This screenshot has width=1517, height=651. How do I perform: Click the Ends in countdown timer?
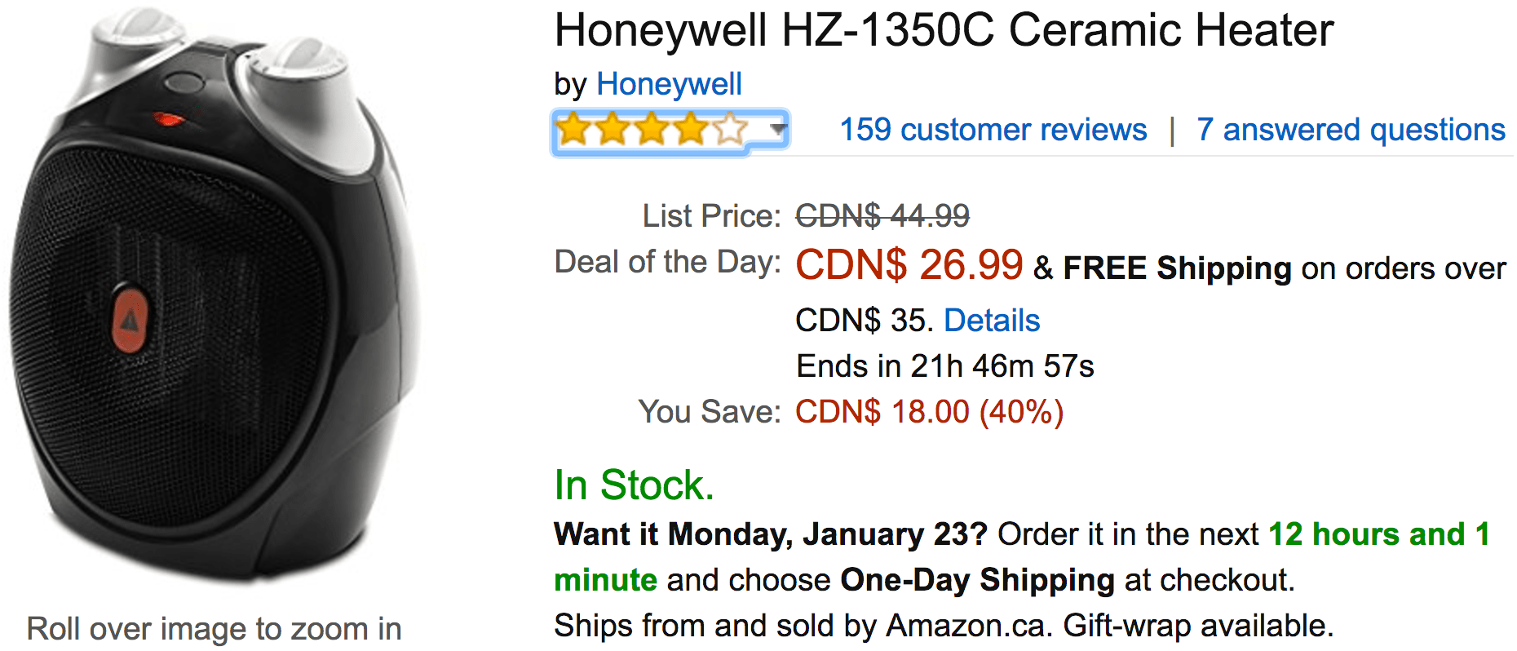click(x=945, y=366)
